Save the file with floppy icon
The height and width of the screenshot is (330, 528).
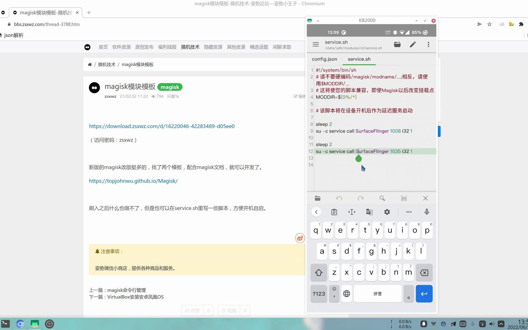[x=404, y=198]
